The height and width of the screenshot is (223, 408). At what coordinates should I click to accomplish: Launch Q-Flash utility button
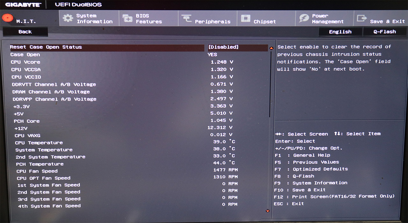385,32
